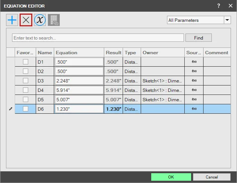Edit the D6 equation field 1.230"
The width and height of the screenshot is (237, 183).
coord(79,109)
